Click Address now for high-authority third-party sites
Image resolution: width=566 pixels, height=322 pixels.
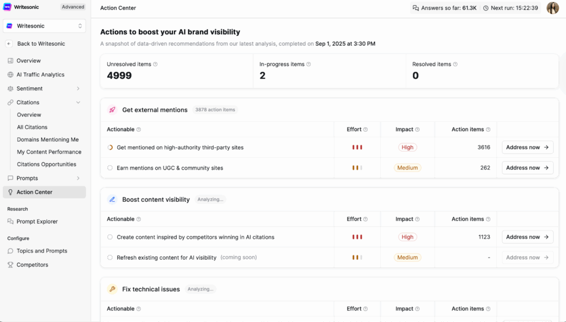(x=527, y=147)
